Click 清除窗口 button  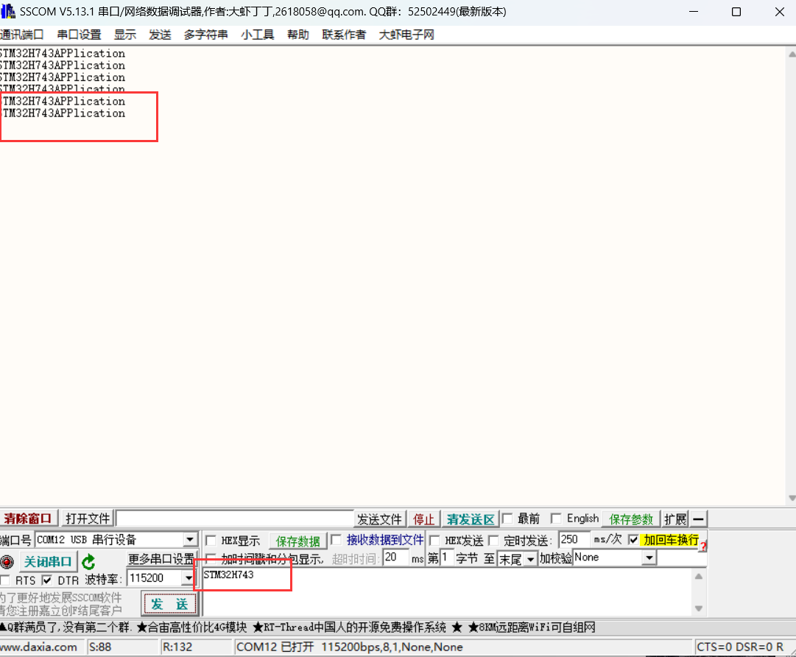29,519
